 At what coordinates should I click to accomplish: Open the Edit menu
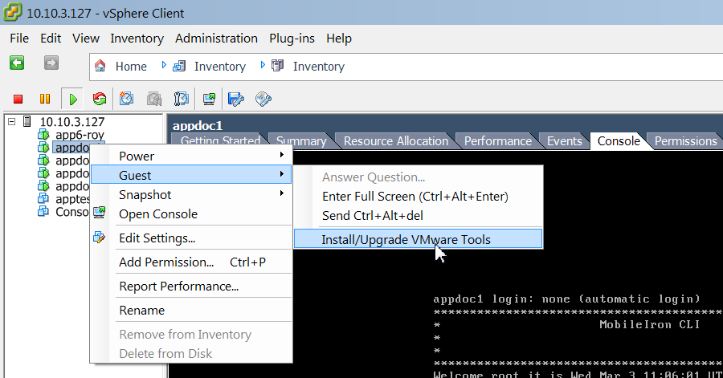click(x=51, y=39)
